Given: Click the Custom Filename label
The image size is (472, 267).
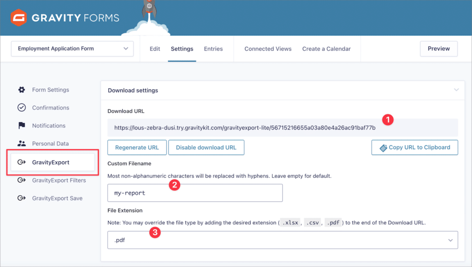Looking at the screenshot, I should tap(130, 163).
